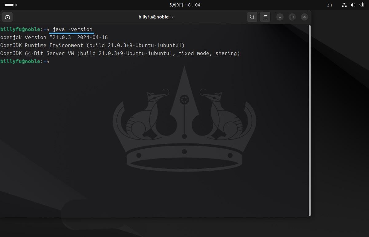Viewport: 369px width, 237px height.
Task: Click the billyfu@noble: ~ window title
Action: (x=156, y=17)
